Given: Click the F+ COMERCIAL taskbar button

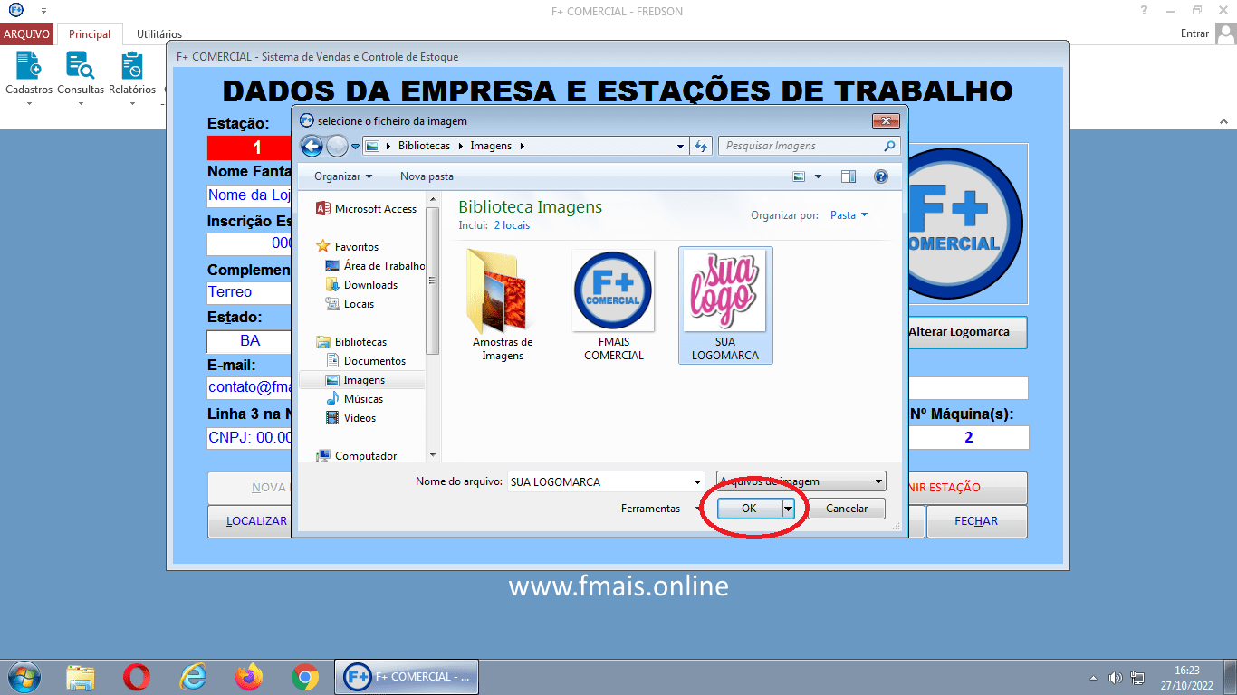Looking at the screenshot, I should [x=407, y=677].
